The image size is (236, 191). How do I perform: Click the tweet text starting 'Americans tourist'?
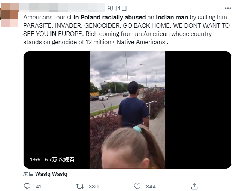(x=126, y=30)
